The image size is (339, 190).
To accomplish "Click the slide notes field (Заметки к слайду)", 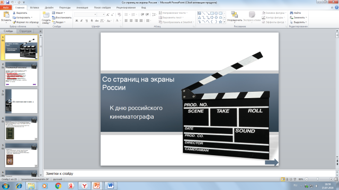I will pyautogui.click(x=190, y=174).
